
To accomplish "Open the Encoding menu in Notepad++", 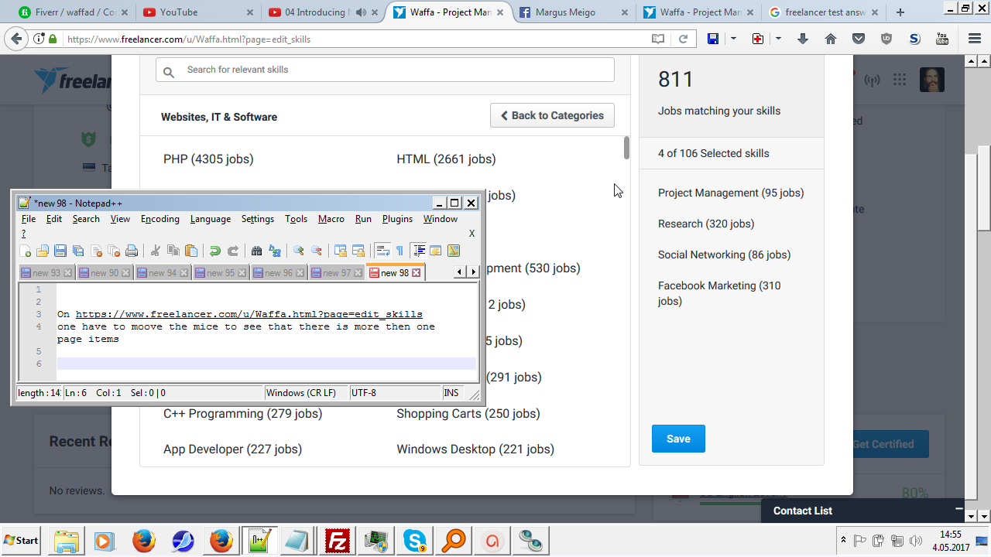I will tap(160, 219).
